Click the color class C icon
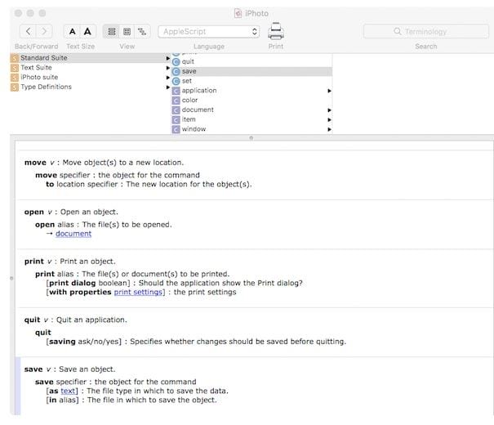The width and height of the screenshot is (494, 425). click(x=176, y=101)
